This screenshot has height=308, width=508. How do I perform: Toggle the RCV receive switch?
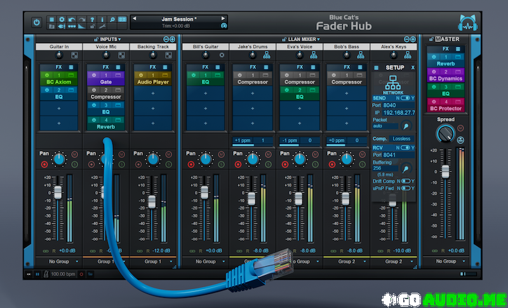[x=406, y=147]
